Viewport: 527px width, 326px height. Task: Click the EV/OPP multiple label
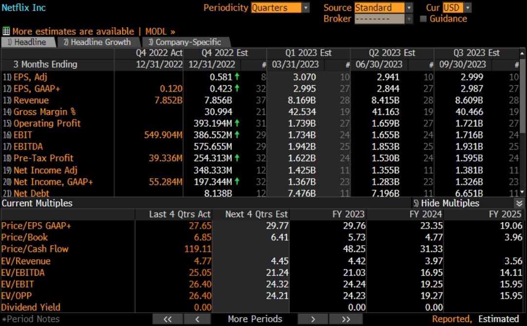pos(17,296)
